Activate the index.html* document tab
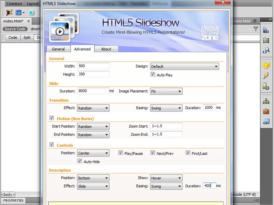The width and height of the screenshot is (274, 205). (13, 21)
